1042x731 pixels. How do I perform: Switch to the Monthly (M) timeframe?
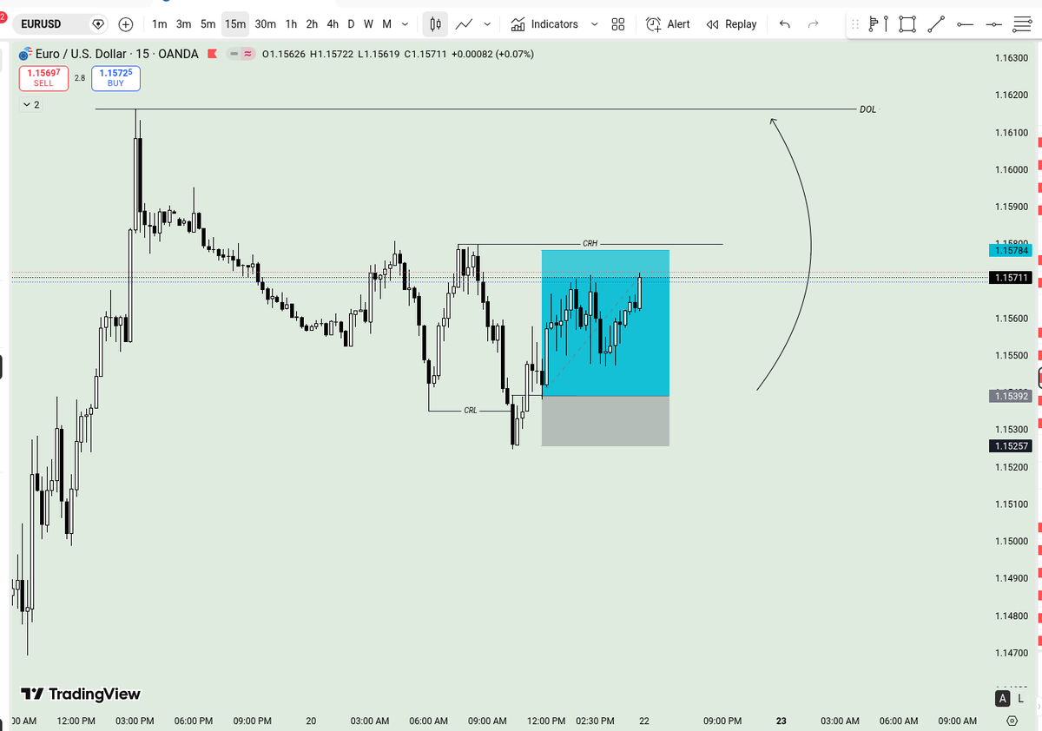pyautogui.click(x=386, y=24)
